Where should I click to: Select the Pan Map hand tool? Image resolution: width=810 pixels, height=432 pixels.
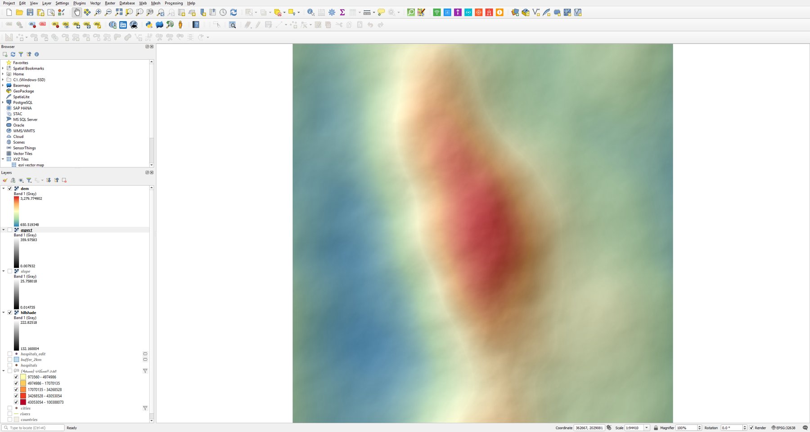[77, 13]
